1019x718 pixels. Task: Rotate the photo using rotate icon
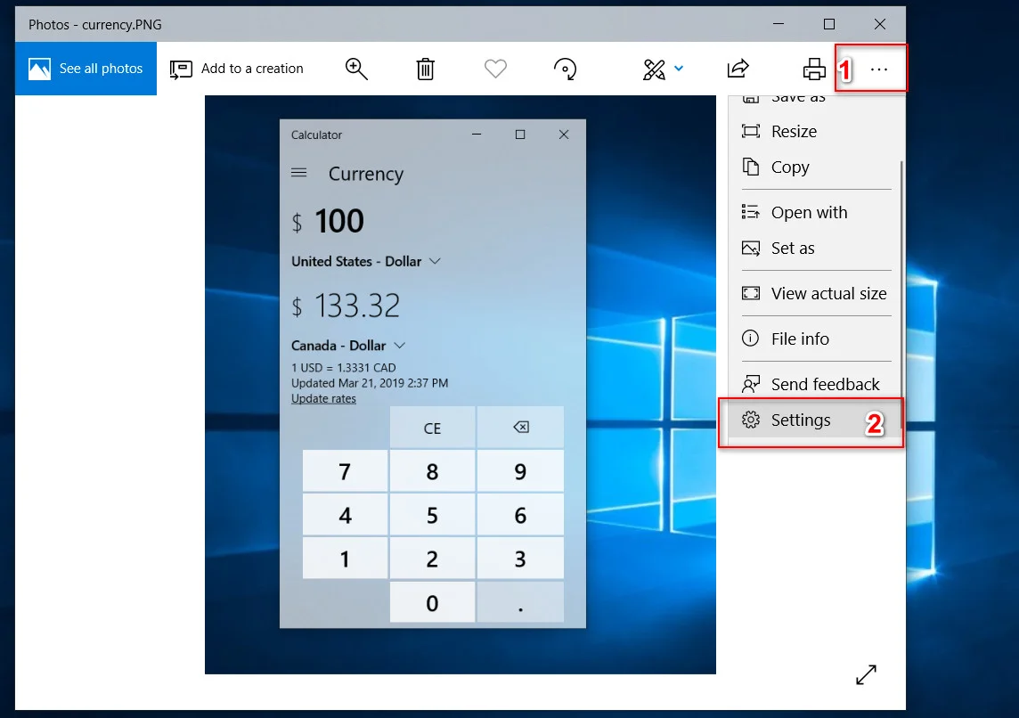coord(565,69)
